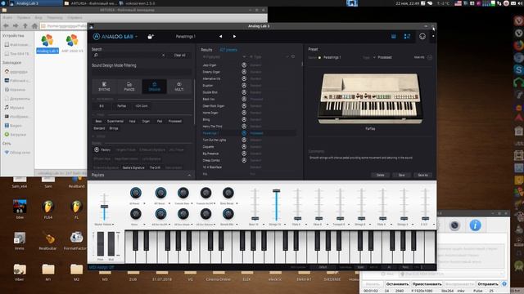Click the briefcase icon beside the Analog Lab logo
Viewport: 524px width, 294px height.
click(x=151, y=36)
